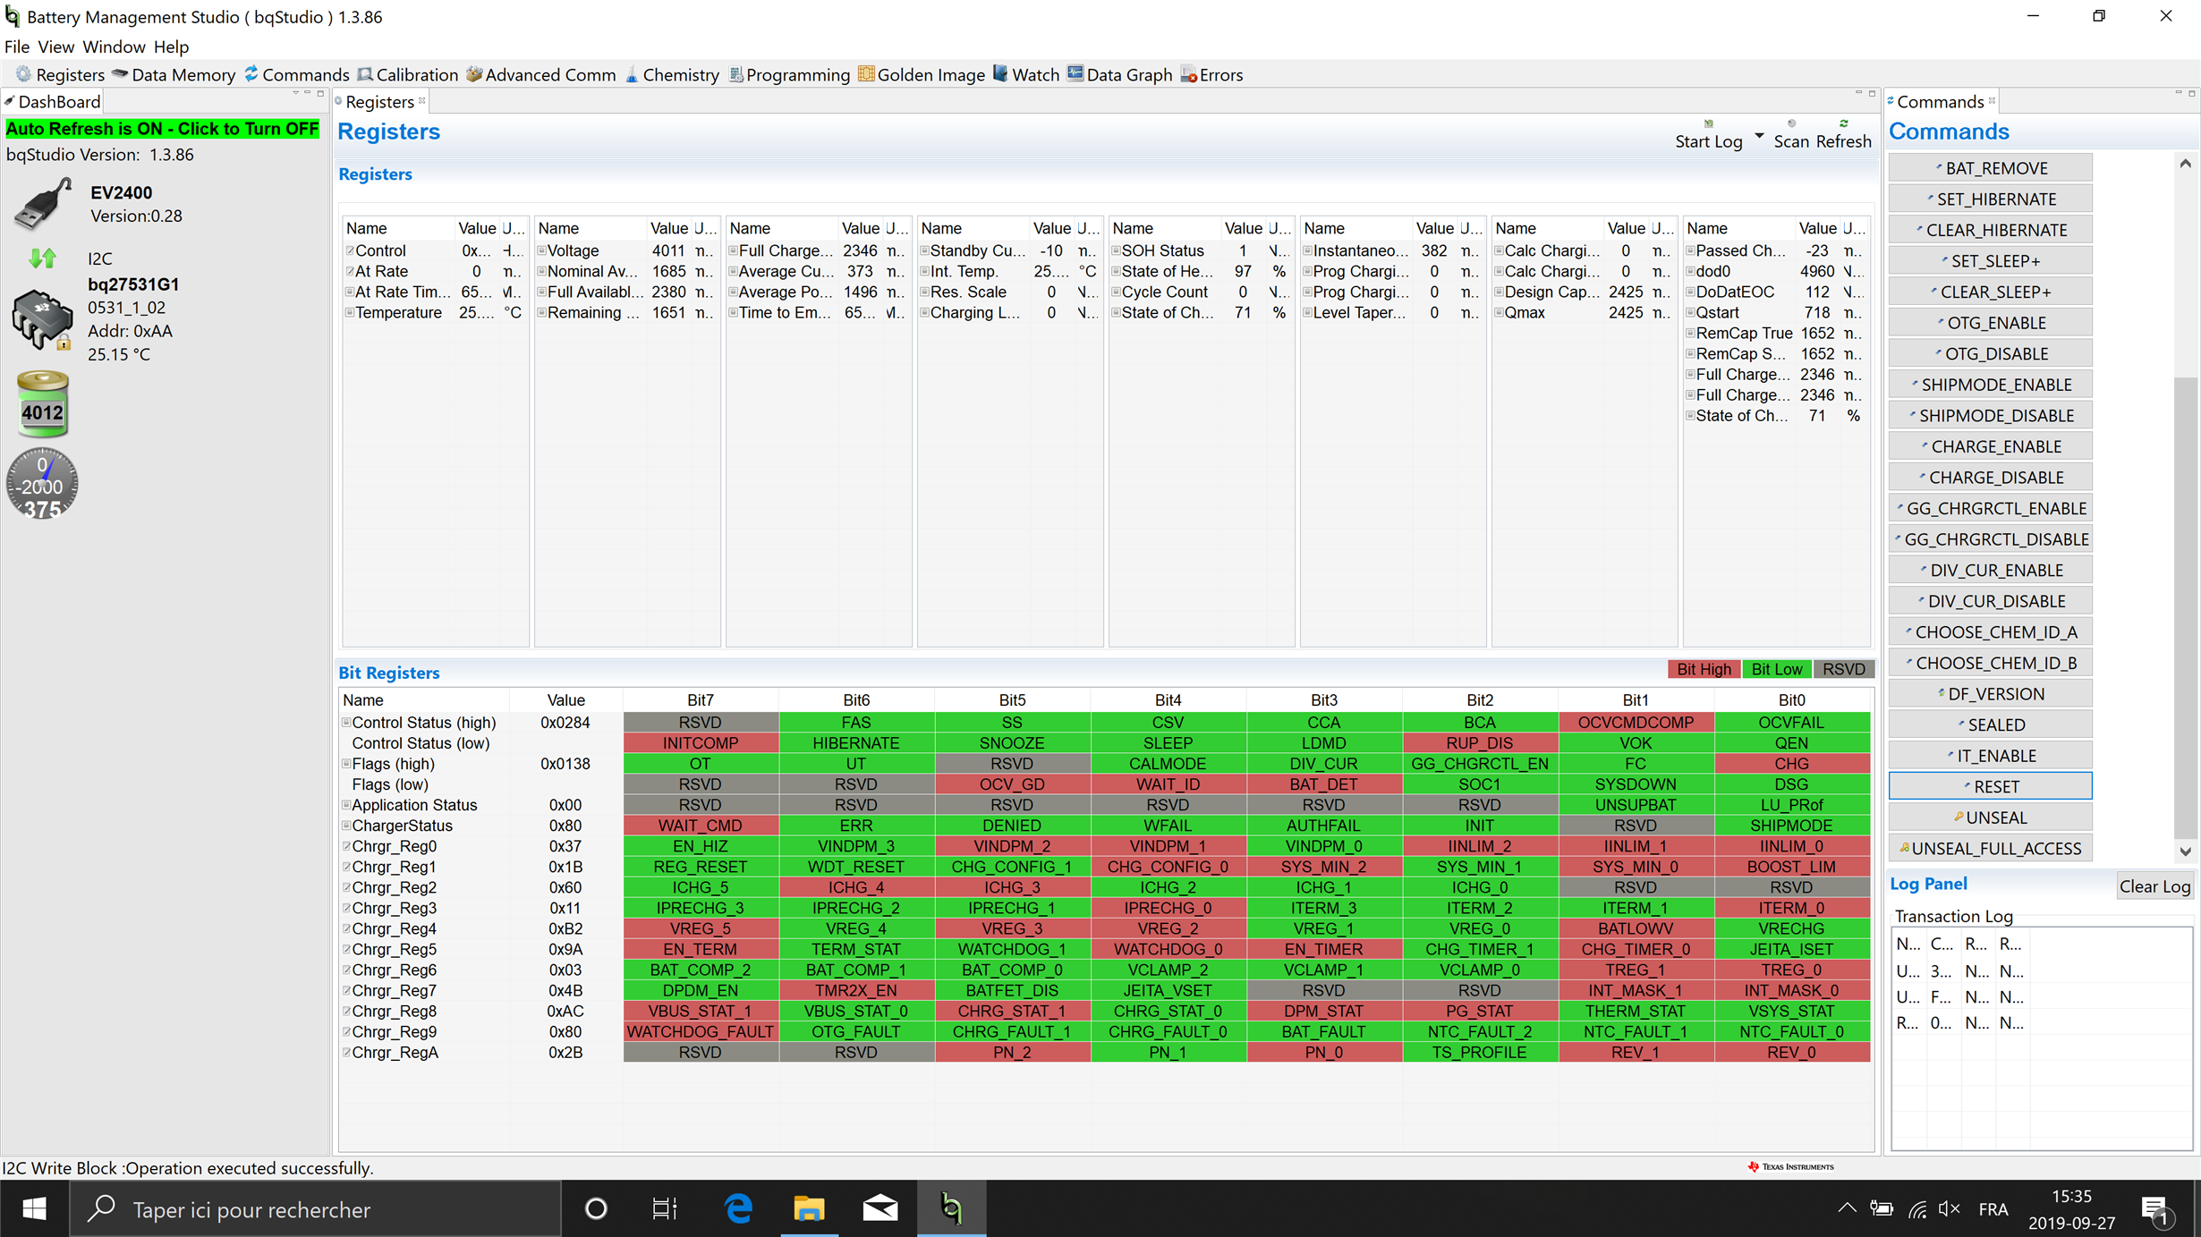The width and height of the screenshot is (2201, 1237).
Task: Click the Start Log icon
Action: coord(1708,124)
